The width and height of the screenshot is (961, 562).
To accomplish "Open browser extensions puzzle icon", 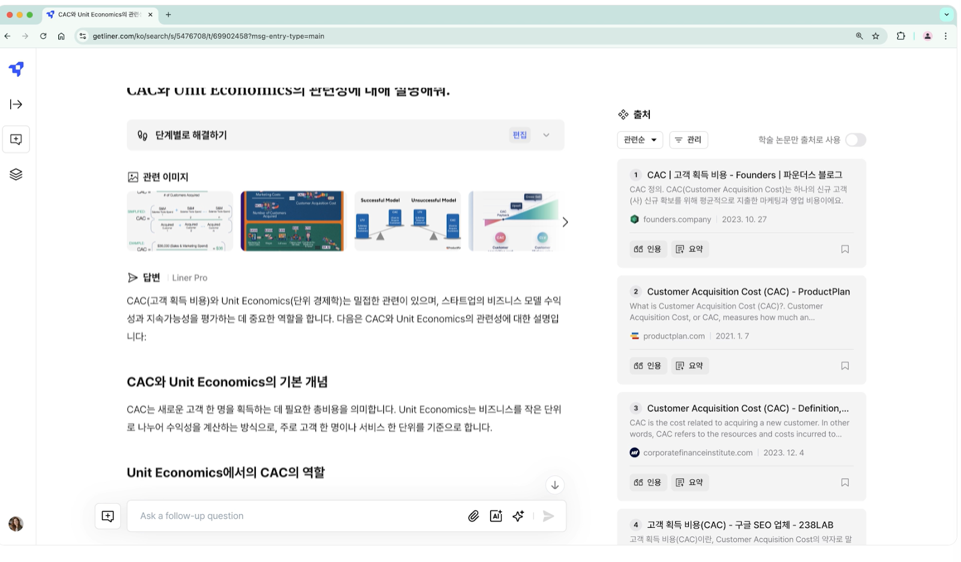I will (901, 36).
